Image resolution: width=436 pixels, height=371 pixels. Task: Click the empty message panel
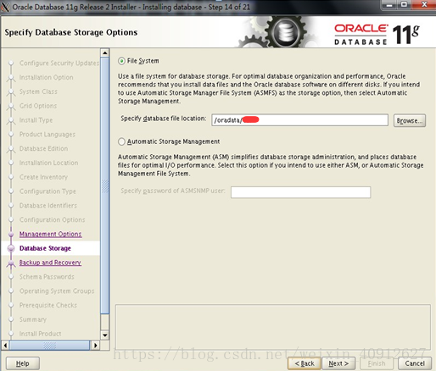(273, 327)
